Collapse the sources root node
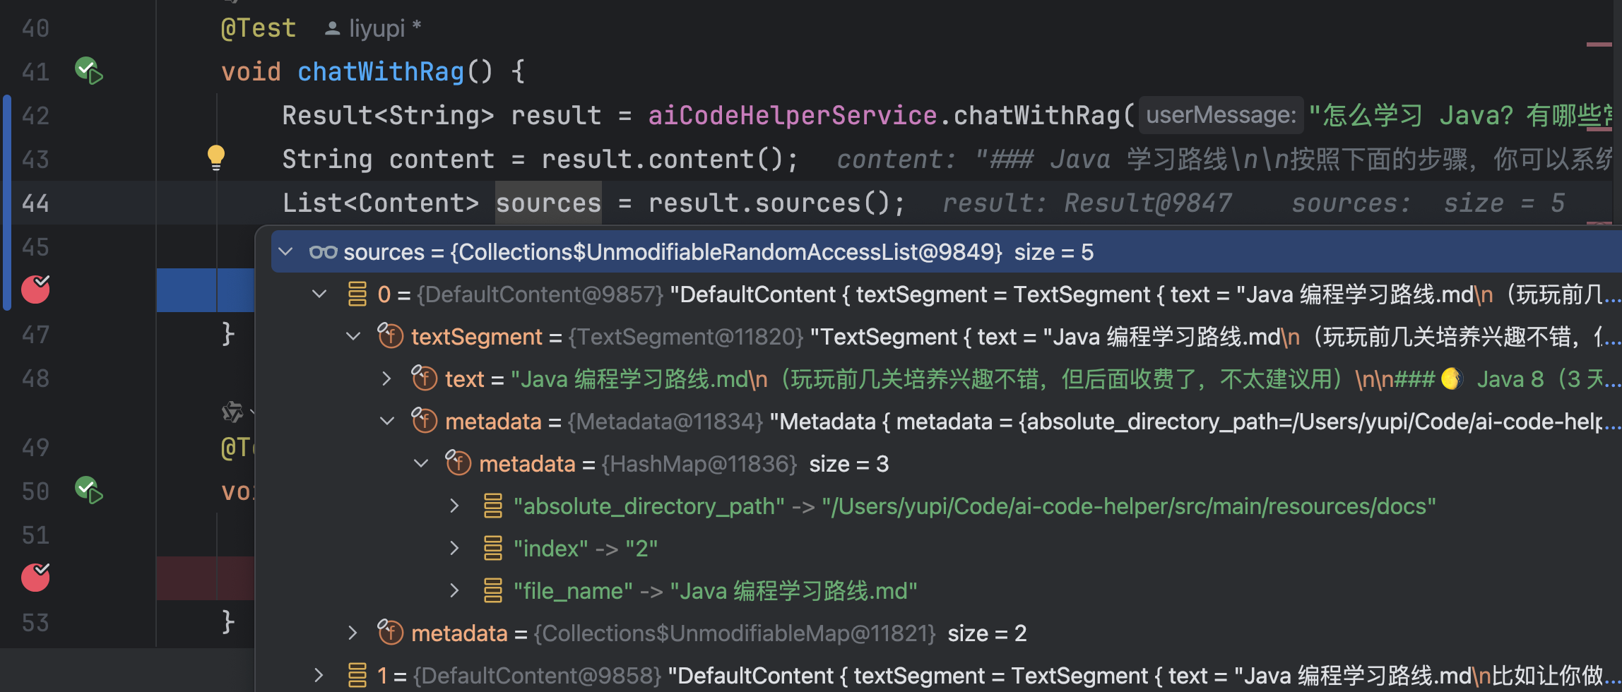 click(x=286, y=252)
